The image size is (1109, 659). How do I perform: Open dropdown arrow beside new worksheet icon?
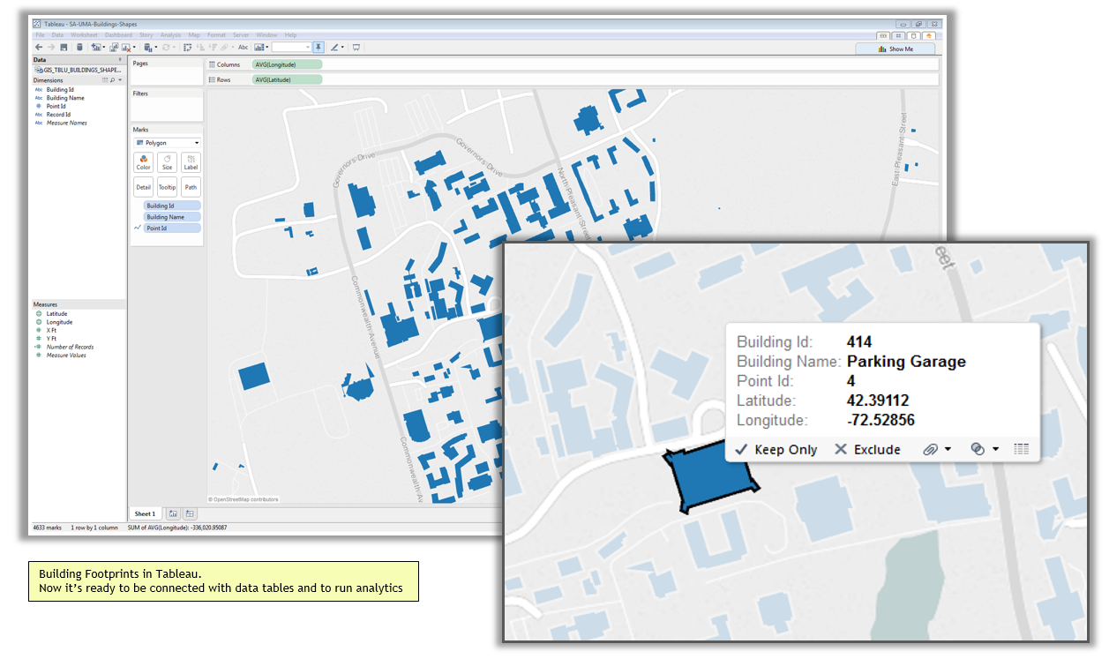[104, 48]
